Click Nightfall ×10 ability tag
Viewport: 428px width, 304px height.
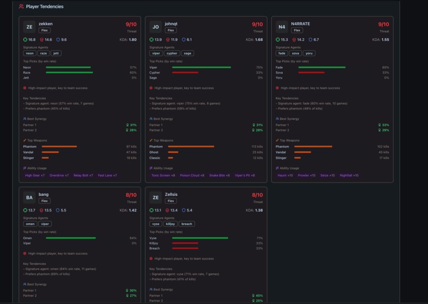[x=349, y=176]
